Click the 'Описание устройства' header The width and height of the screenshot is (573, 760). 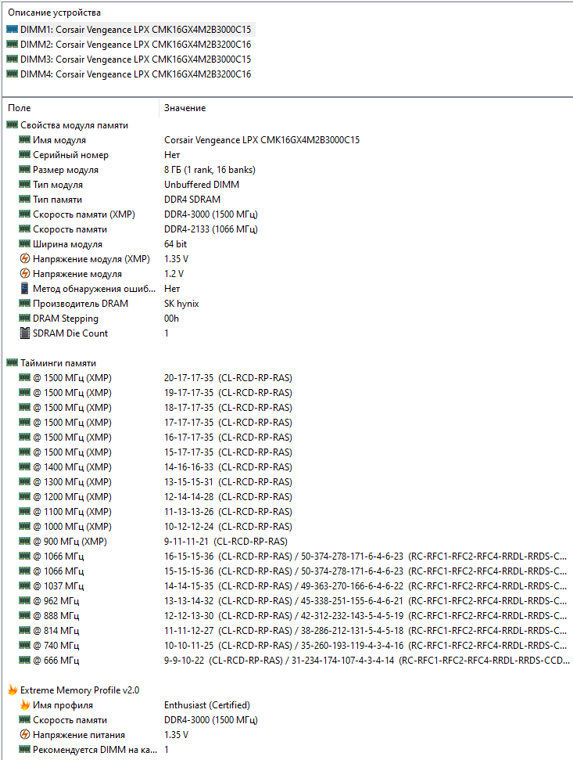(54, 13)
